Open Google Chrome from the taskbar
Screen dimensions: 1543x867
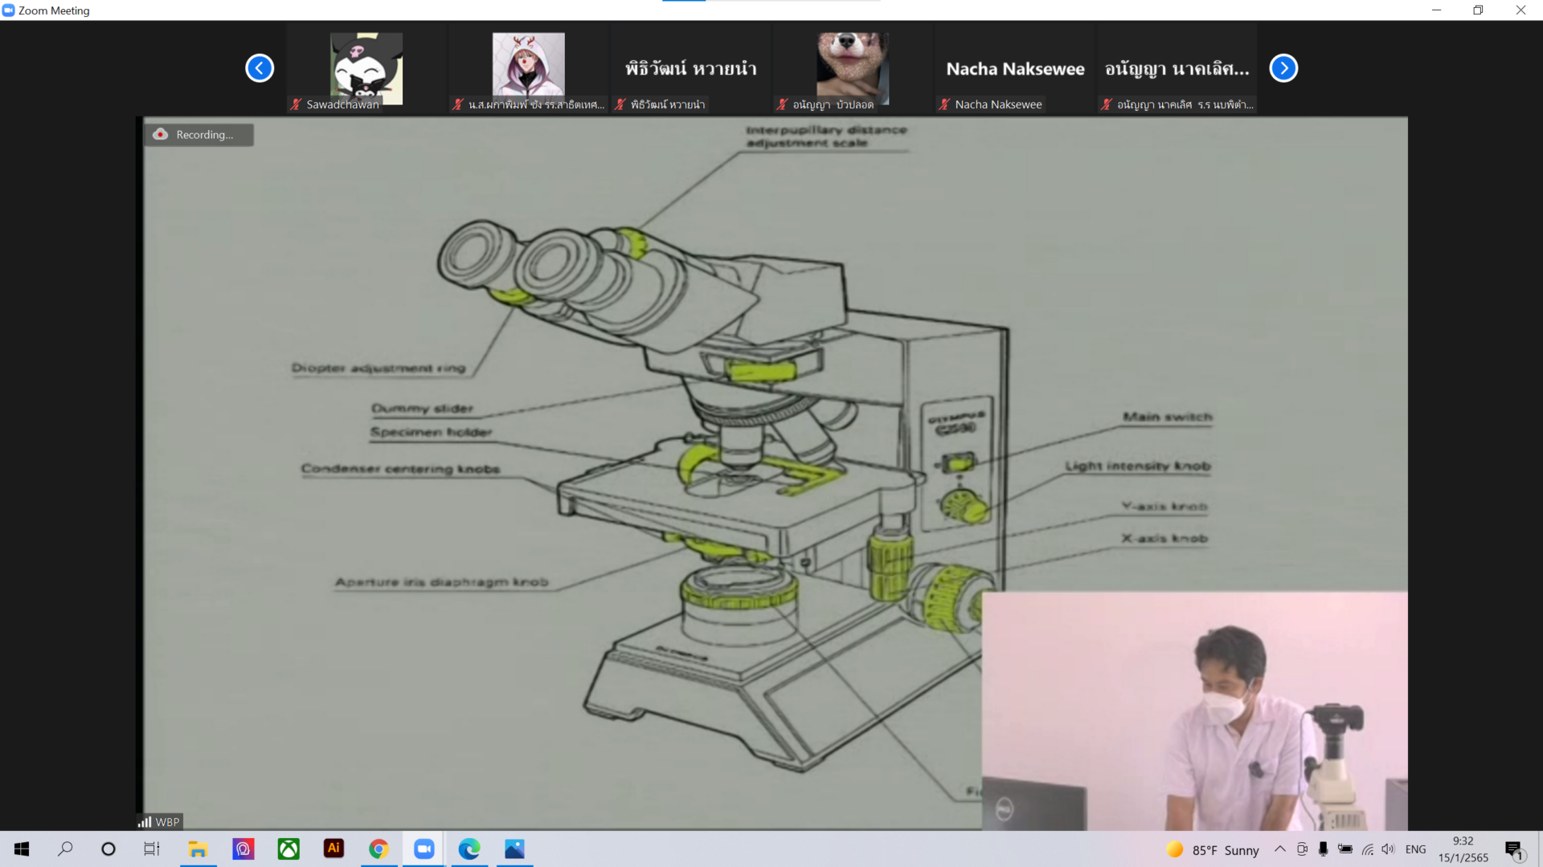[379, 849]
